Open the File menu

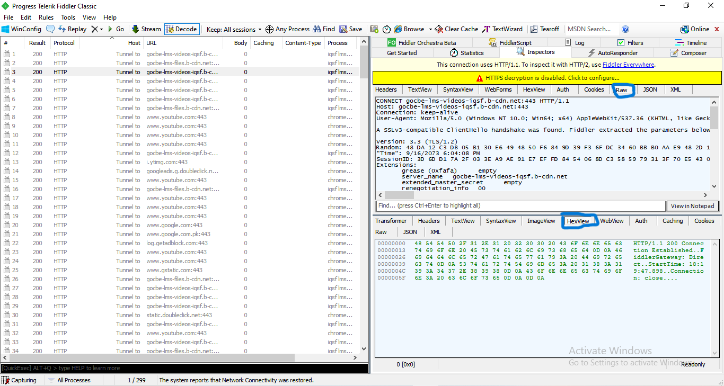pos(8,17)
